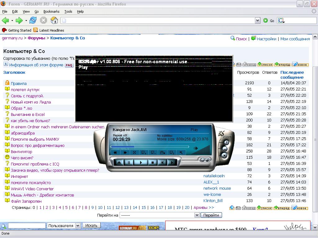Click the Stop loading icon in Firefox
This screenshot has height=238, width=318.
pyautogui.click(x=43, y=20)
